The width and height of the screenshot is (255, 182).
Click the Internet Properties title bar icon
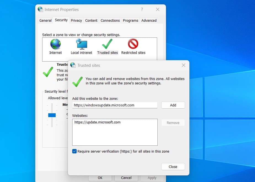pos(41,9)
